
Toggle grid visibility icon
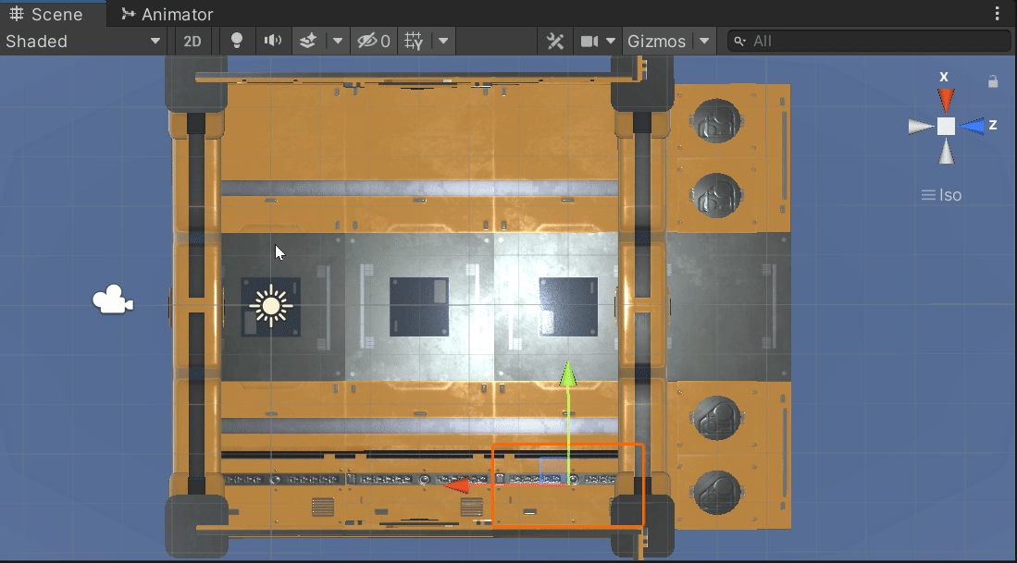pyautogui.click(x=414, y=42)
